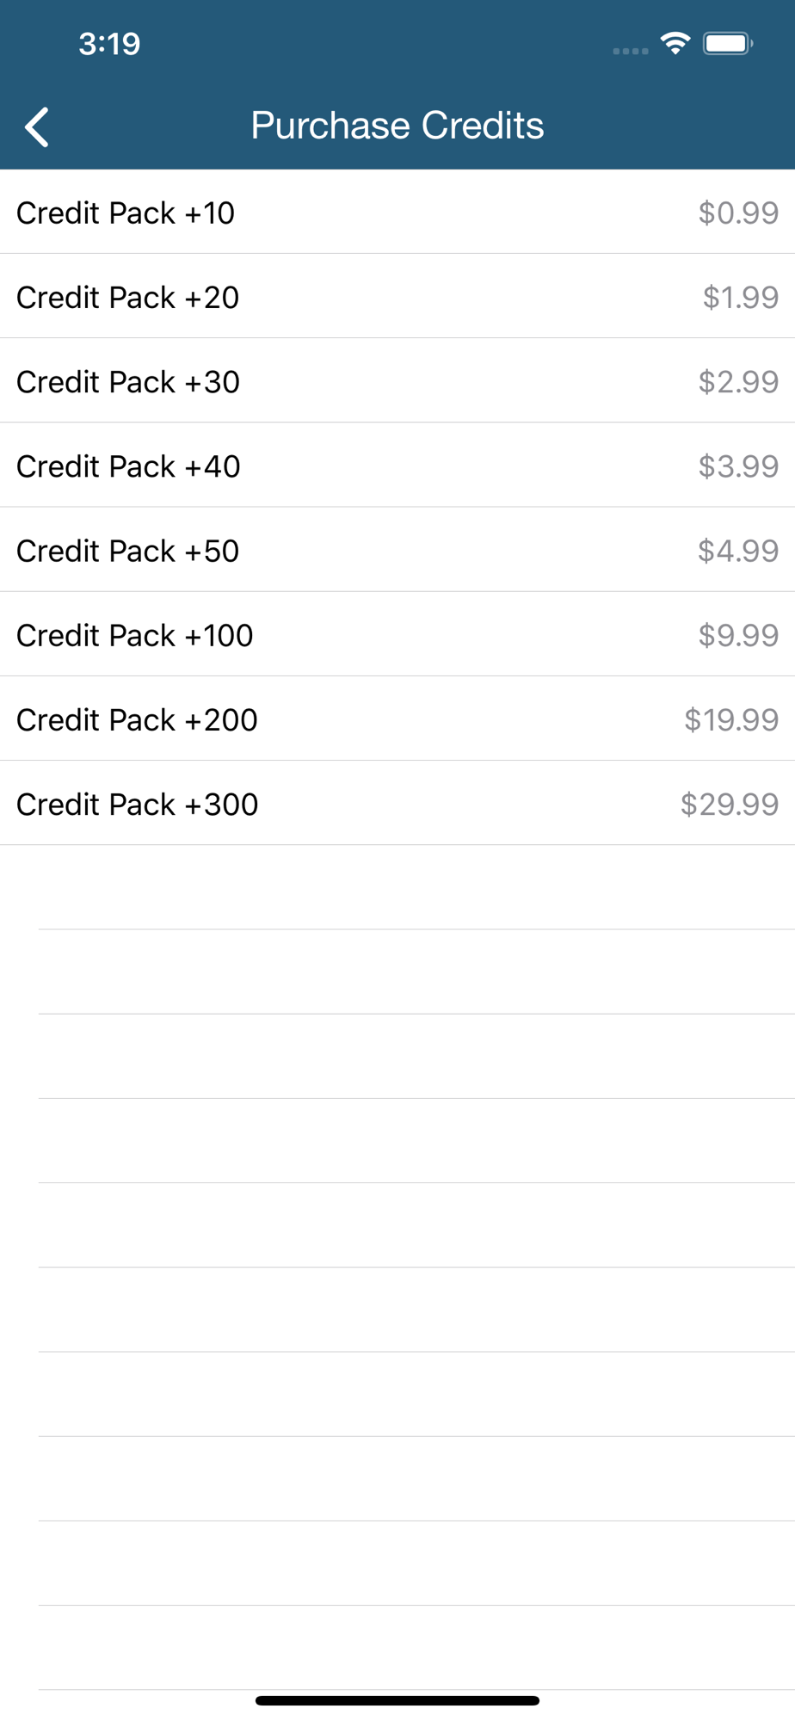This screenshot has height=1721, width=795.
Task: Tap the back arrow icon
Action: [37, 127]
